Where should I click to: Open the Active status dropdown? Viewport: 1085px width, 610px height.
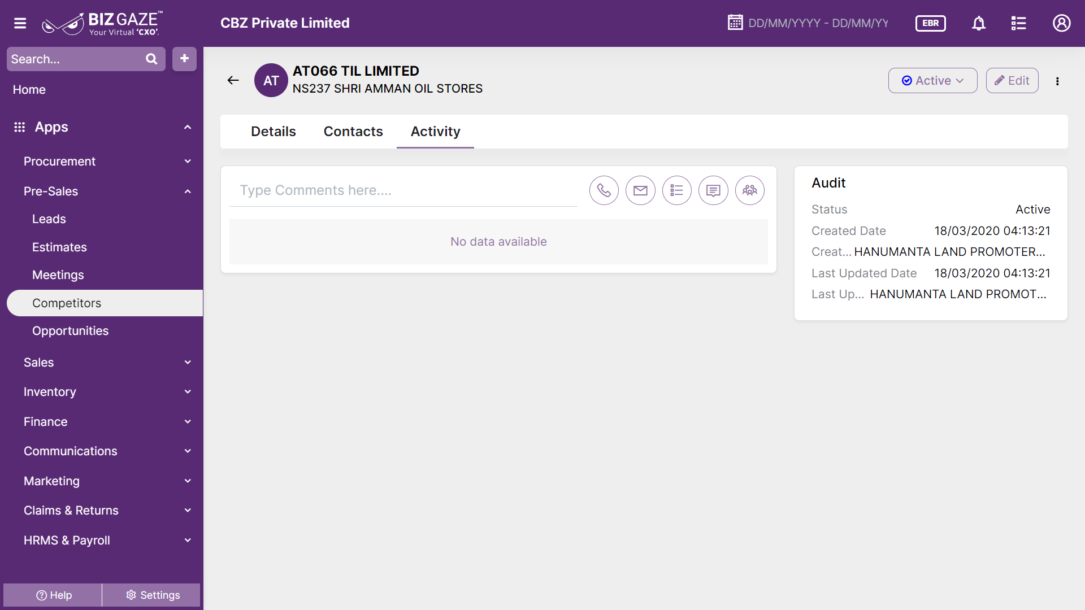coord(932,81)
